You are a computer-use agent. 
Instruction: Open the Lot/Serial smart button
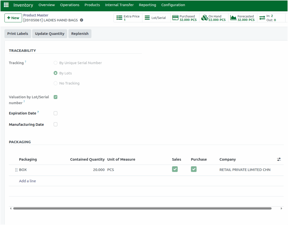pyautogui.click(x=156, y=18)
